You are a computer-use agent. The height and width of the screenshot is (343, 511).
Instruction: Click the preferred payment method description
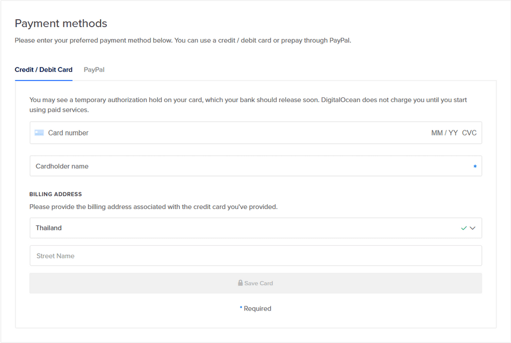point(183,40)
